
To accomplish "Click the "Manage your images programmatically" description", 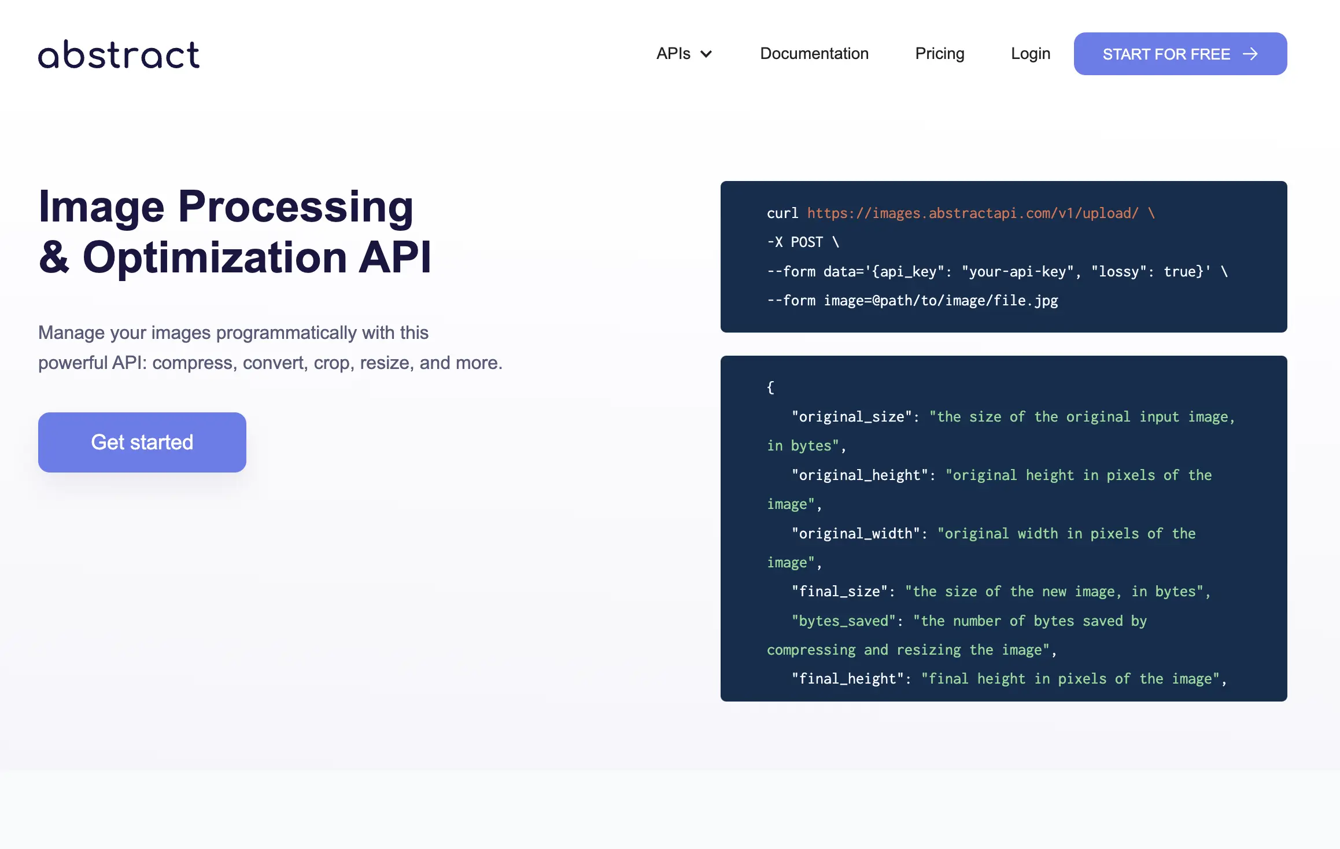I will click(270, 348).
